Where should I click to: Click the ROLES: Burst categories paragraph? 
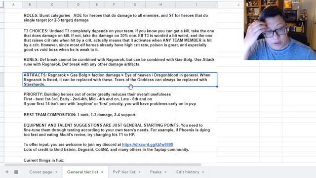pos(116,18)
